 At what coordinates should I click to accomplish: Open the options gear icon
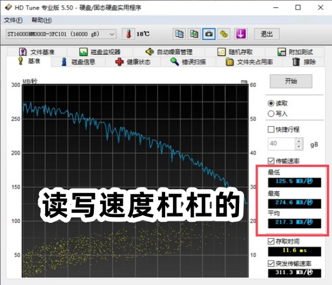point(224,34)
